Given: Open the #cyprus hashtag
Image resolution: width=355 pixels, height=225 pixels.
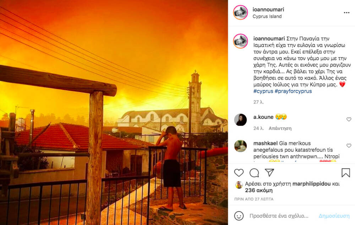Looking at the screenshot, I should pos(263,91).
